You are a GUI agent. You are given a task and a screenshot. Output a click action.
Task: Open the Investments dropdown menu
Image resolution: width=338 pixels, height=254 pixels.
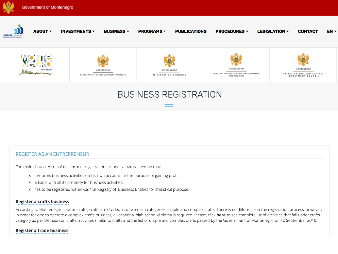pyautogui.click(x=78, y=31)
